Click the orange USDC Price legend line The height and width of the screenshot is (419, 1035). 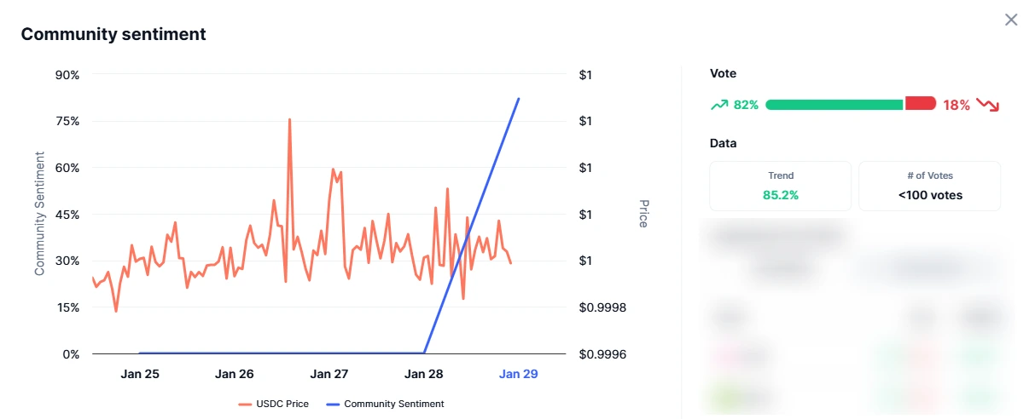coord(245,404)
